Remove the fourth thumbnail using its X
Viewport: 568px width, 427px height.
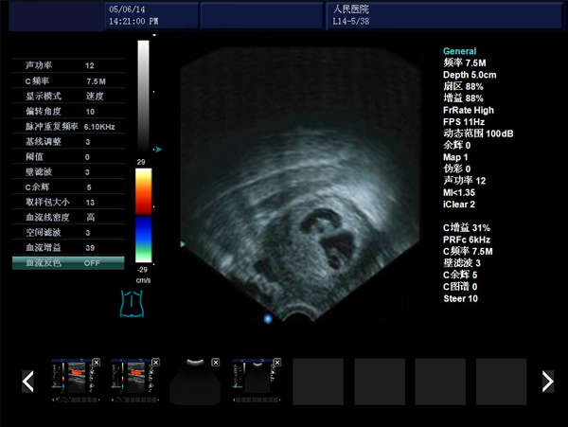pos(277,363)
